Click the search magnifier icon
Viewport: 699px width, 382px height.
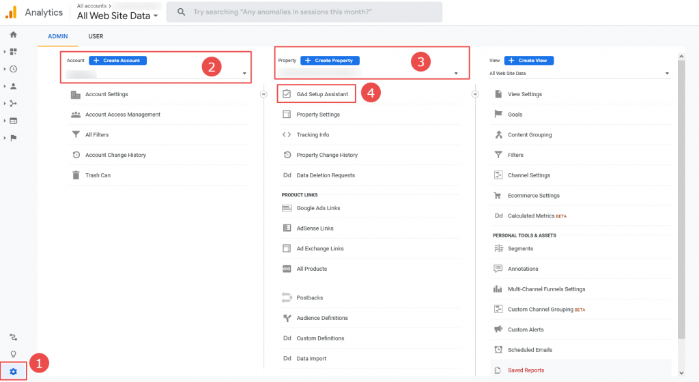pyautogui.click(x=181, y=12)
